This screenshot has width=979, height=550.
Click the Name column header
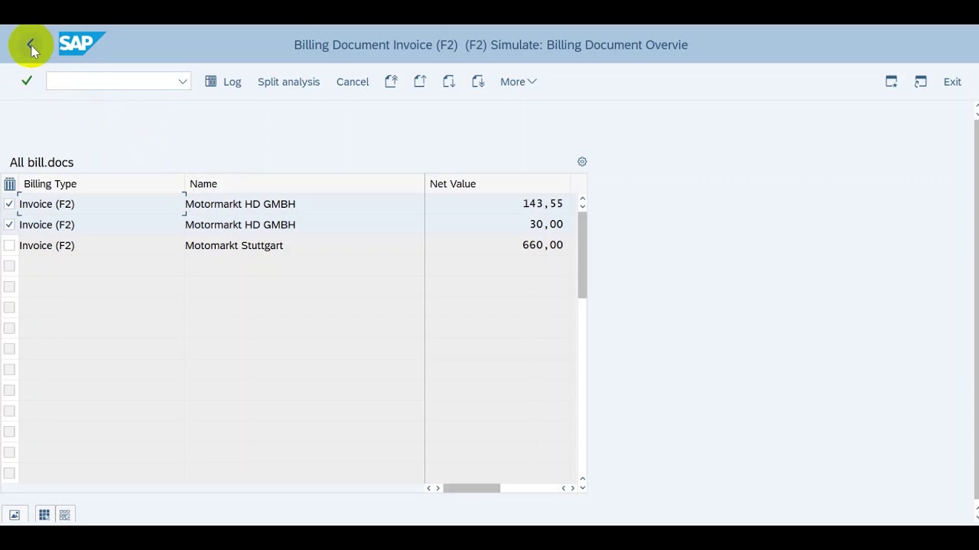coord(304,184)
